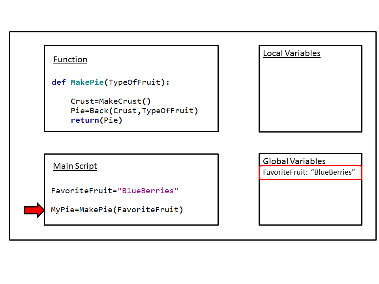Image resolution: width=379 pixels, height=284 pixels.
Task: Click Pie inside the return statement
Action: click(111, 120)
